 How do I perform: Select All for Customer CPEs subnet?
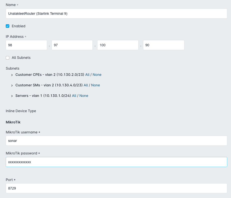[x=87, y=75]
